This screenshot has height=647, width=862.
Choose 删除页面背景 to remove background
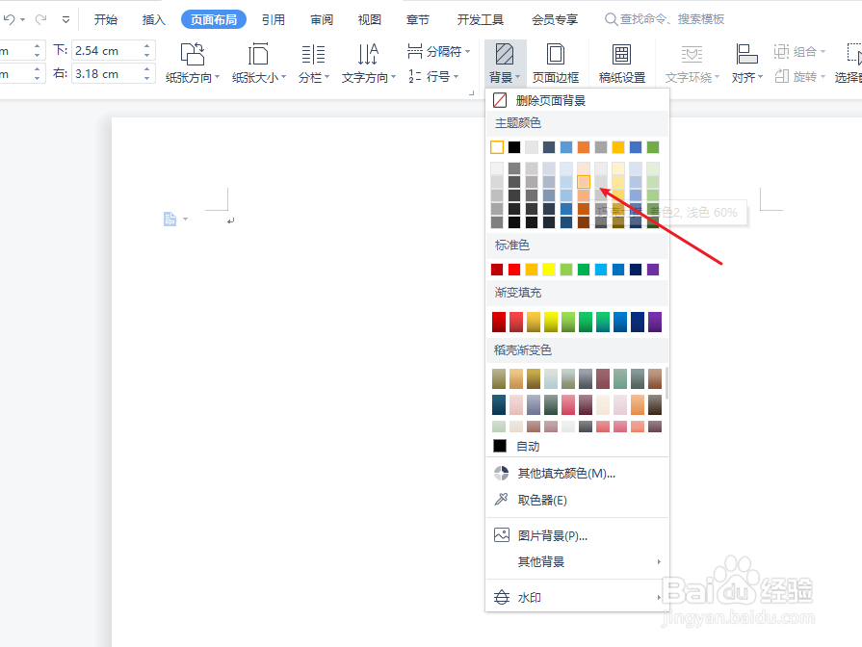pyautogui.click(x=577, y=100)
